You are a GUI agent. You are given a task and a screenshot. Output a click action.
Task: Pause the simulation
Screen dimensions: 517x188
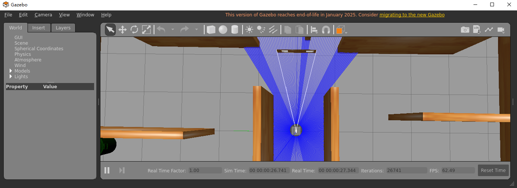(x=107, y=170)
